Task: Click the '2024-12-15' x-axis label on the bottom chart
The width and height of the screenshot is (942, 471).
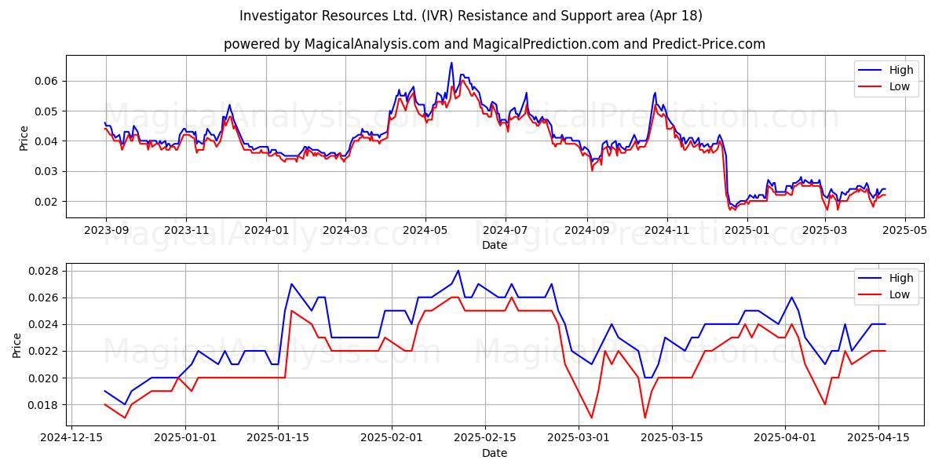Action: (x=72, y=439)
